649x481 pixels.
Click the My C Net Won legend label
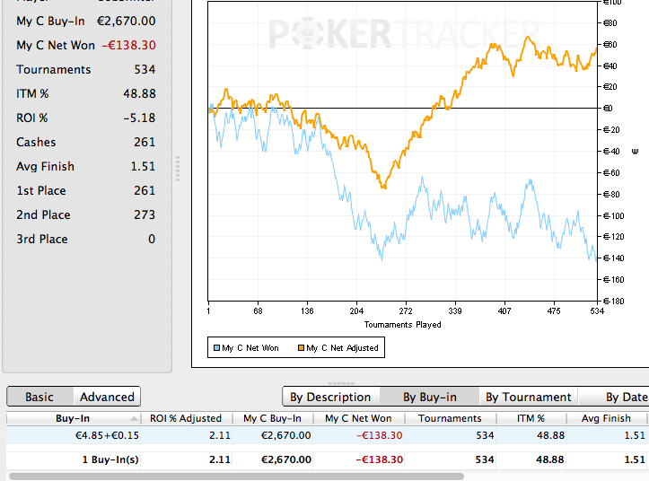coord(250,348)
